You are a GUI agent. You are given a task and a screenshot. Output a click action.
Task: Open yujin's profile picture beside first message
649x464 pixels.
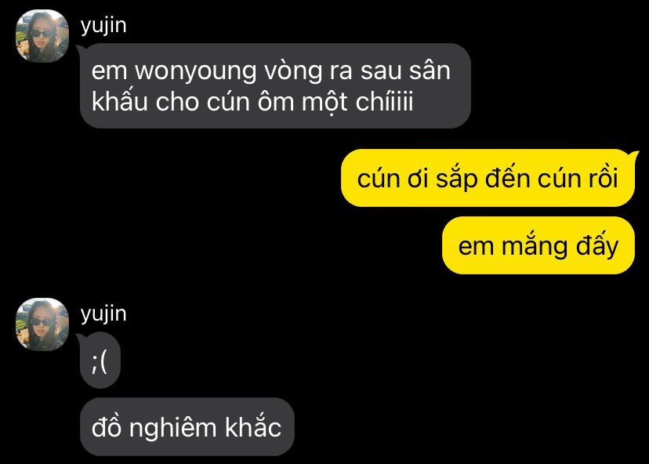[x=42, y=36]
